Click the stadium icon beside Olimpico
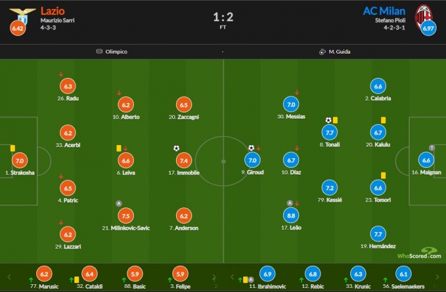 [99, 52]
